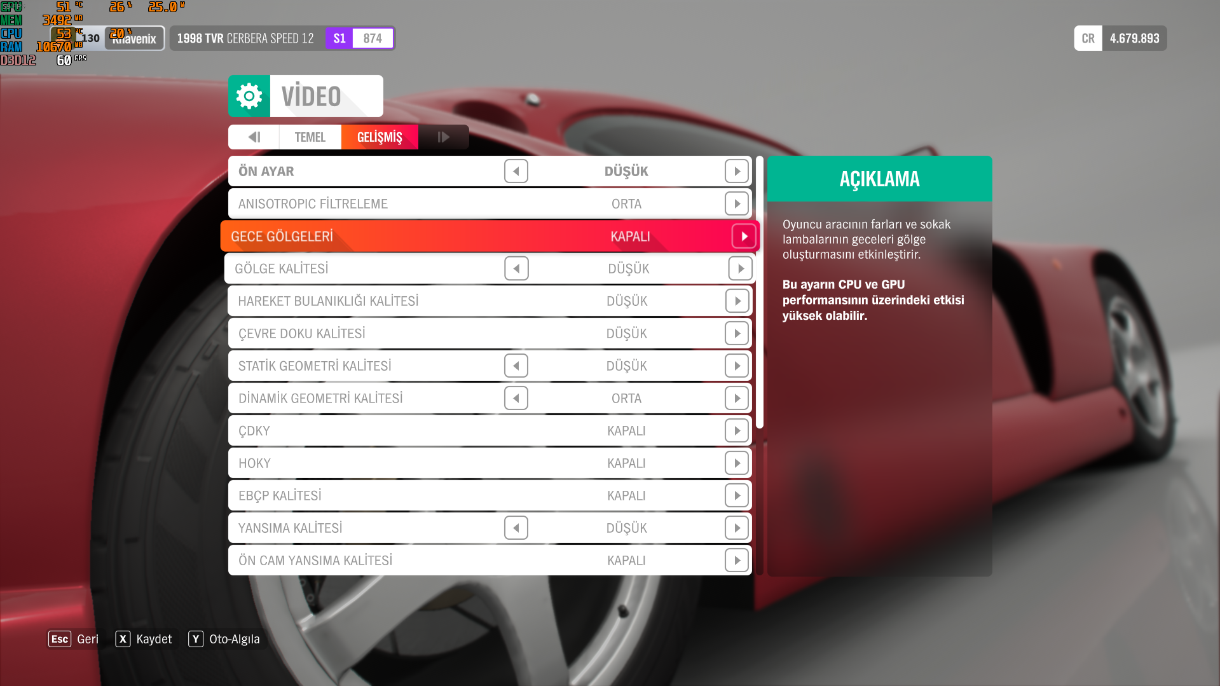Image resolution: width=1220 pixels, height=686 pixels.
Task: Go to next tab with right arrow
Action: pos(444,137)
